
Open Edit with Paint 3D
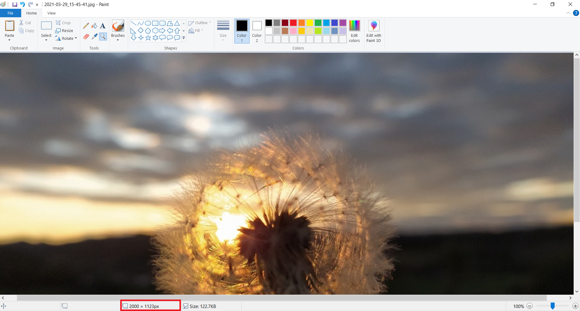click(374, 31)
